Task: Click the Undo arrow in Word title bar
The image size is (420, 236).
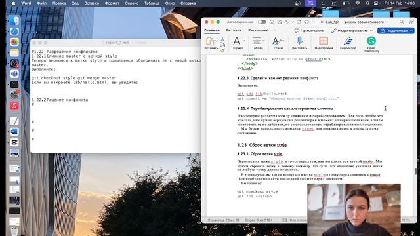Action: (287, 22)
